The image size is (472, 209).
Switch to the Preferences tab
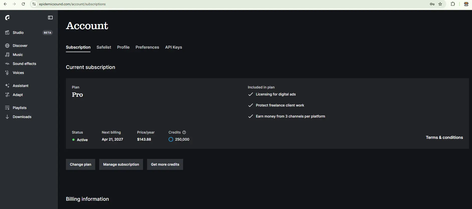(x=147, y=47)
